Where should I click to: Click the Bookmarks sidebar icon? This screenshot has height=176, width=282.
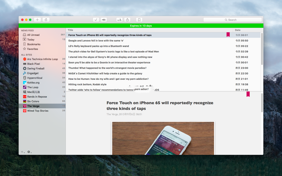[x=24, y=44]
